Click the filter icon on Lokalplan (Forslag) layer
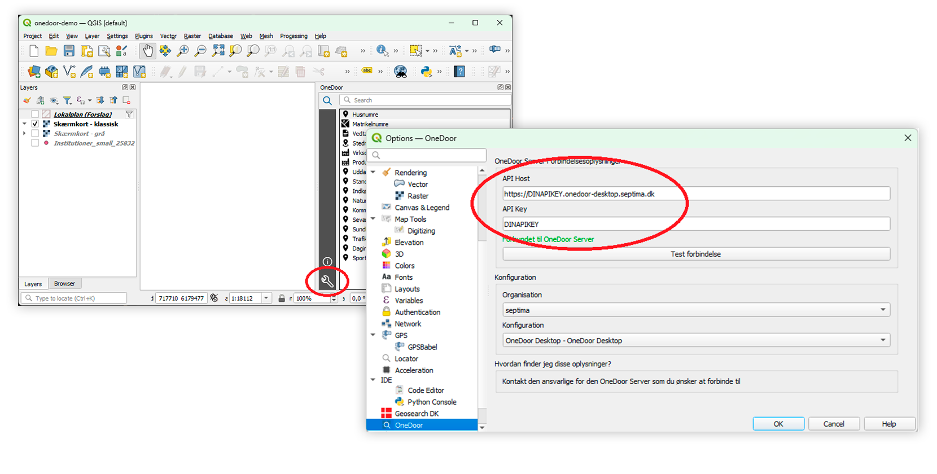The image size is (937, 474). pyautogui.click(x=129, y=115)
